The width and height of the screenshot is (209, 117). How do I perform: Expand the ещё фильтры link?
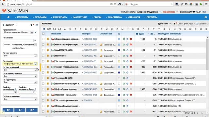point(20,48)
